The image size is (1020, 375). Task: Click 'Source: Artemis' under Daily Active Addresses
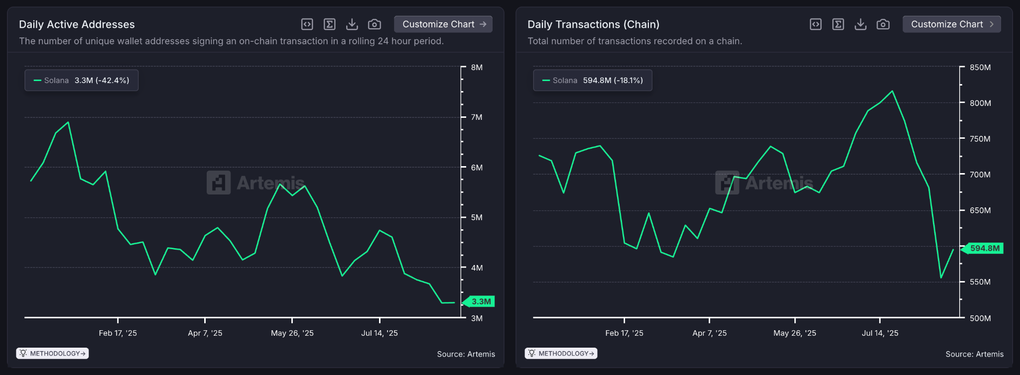[x=466, y=354]
